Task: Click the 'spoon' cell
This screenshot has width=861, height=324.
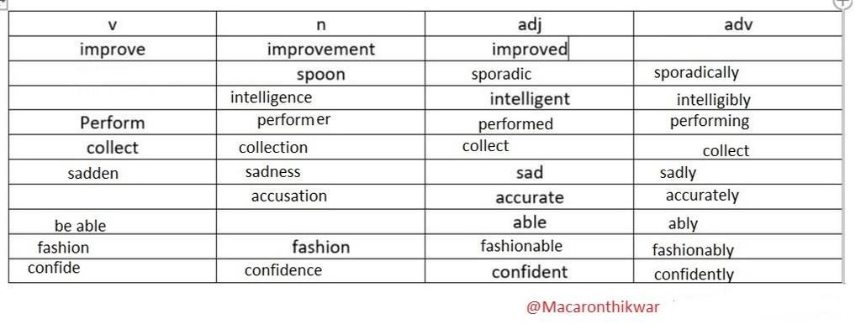Action: tap(320, 74)
